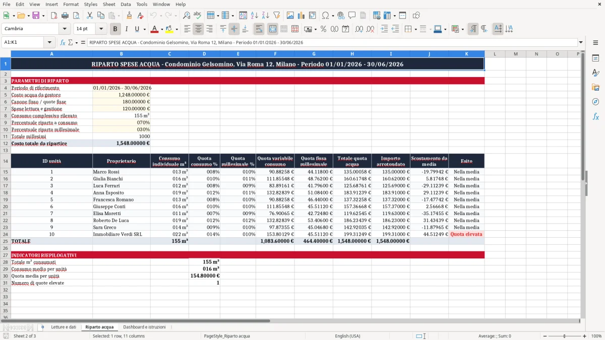Toggle Wrap Text button

click(259, 29)
